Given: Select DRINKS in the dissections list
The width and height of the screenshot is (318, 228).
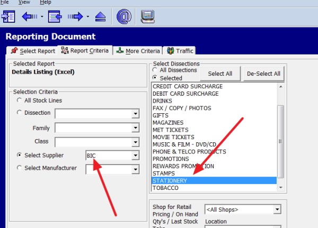Looking at the screenshot, I should tap(214, 101).
